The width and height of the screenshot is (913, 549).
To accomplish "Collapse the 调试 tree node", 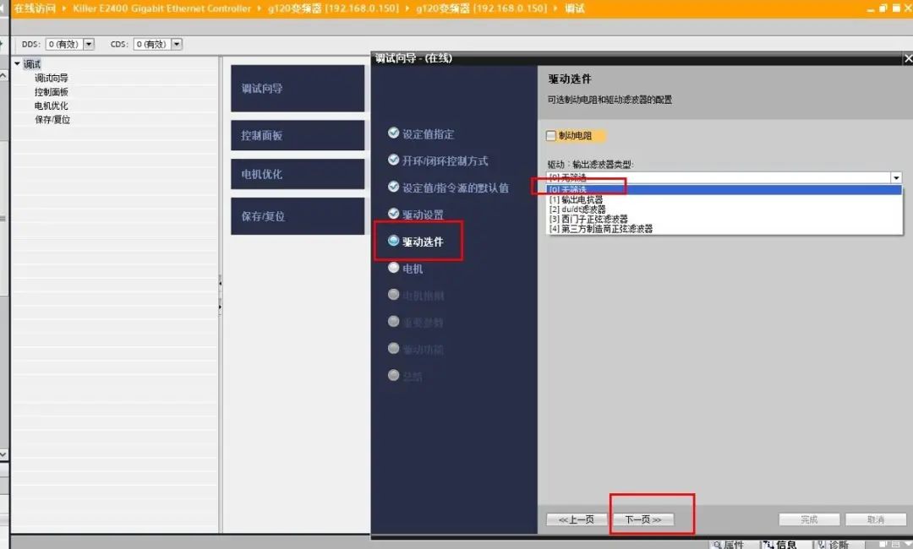I will click(x=18, y=64).
